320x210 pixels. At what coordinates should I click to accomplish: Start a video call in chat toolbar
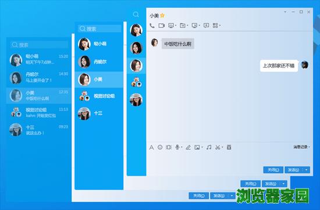161,26
